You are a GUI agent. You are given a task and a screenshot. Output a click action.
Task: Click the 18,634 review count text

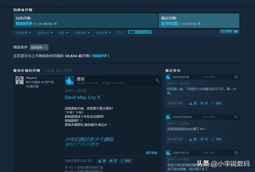(x=71, y=56)
